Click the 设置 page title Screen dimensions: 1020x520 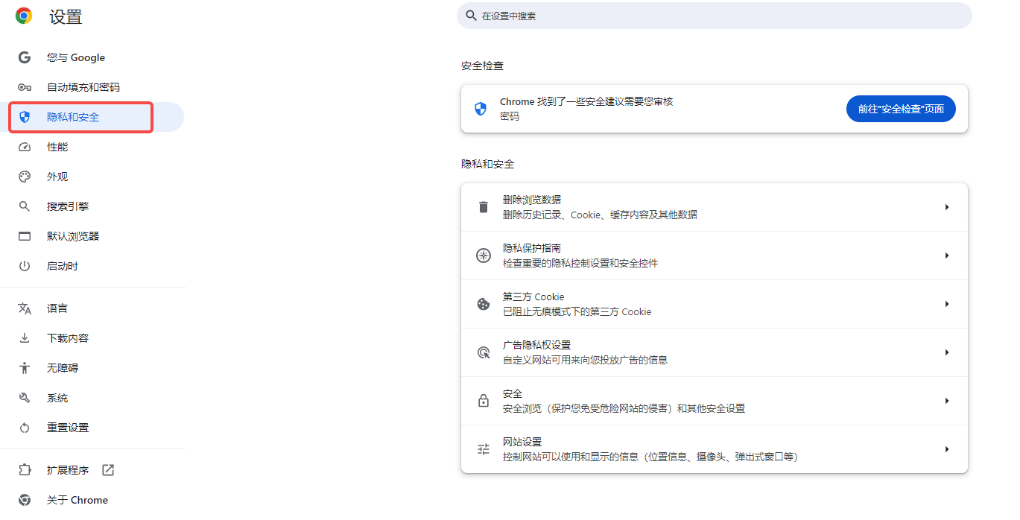pos(66,17)
